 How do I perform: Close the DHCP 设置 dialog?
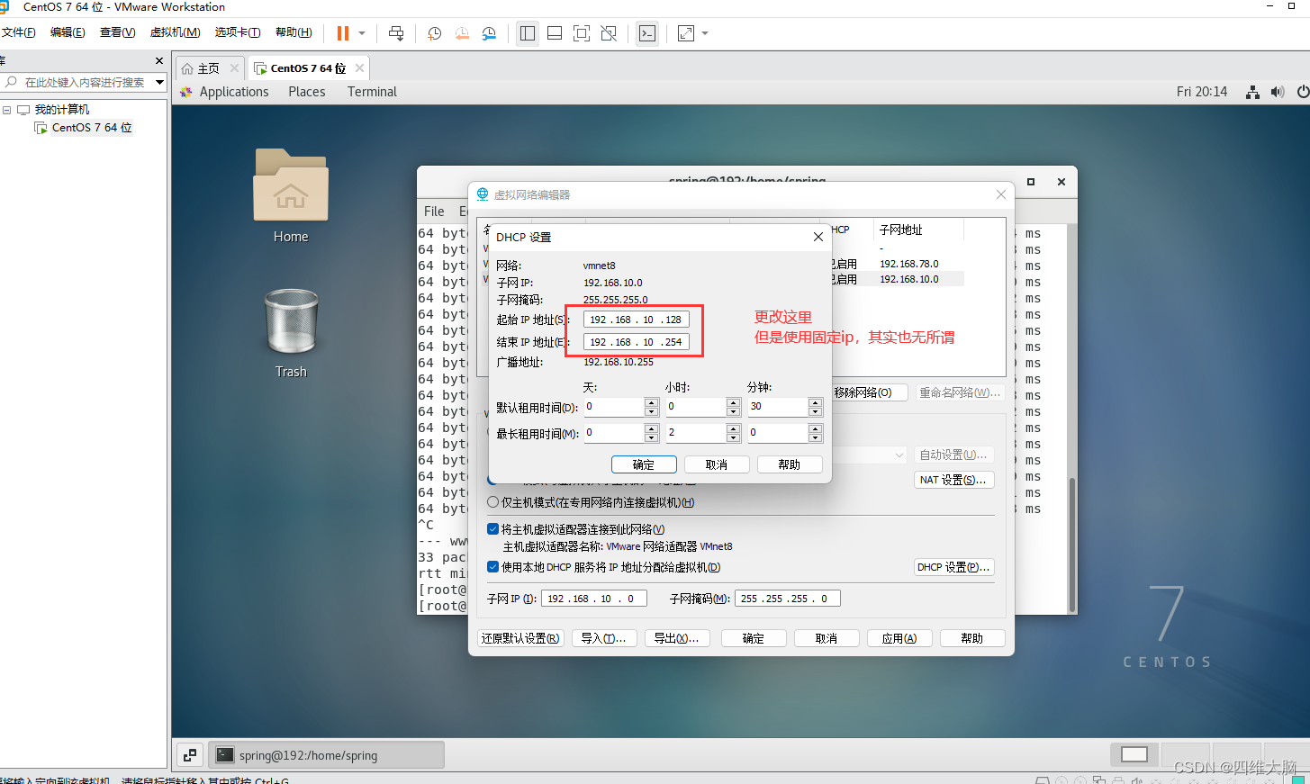coord(818,237)
